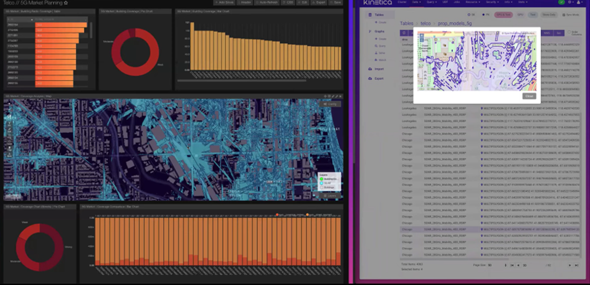This screenshot has height=285, width=590.
Task: Zoom in on the popup map preview
Action: click(x=422, y=35)
